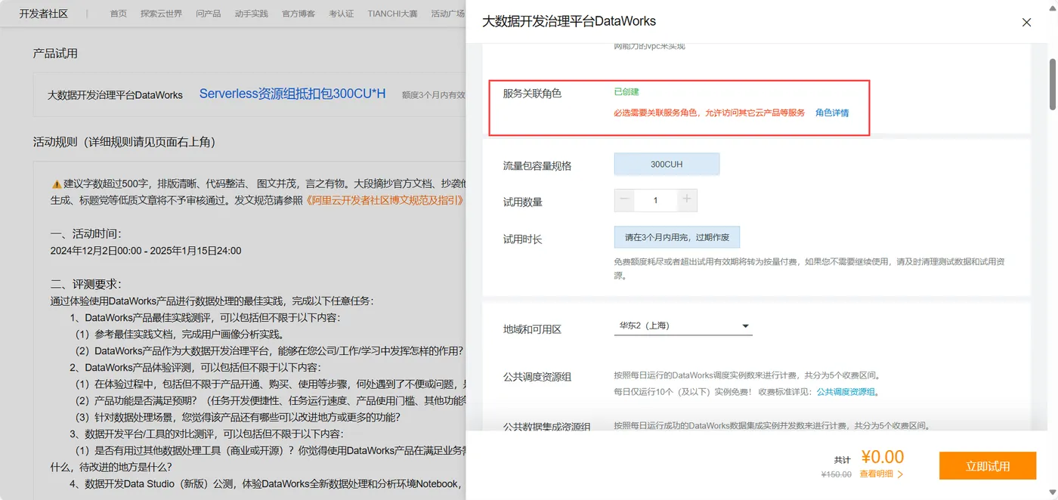Click the 服务关联角色 label

pos(532,94)
